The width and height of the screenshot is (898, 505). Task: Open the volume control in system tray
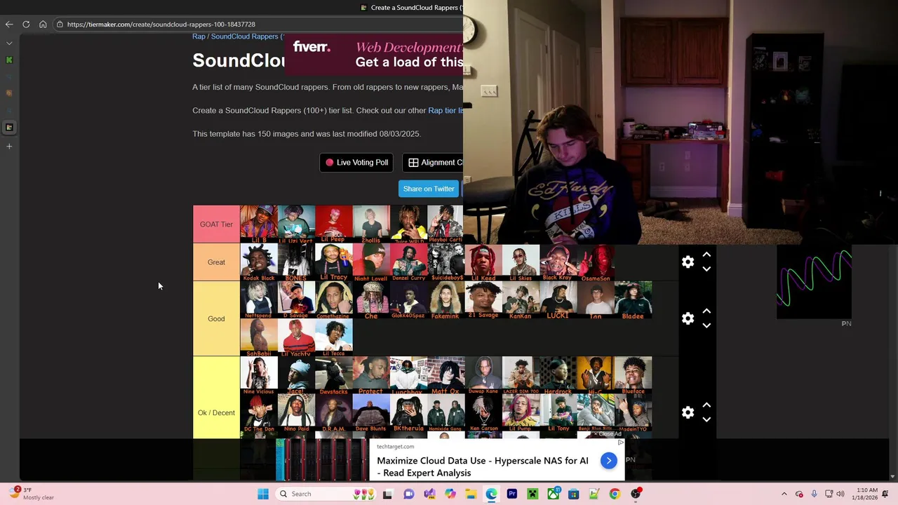[840, 494]
